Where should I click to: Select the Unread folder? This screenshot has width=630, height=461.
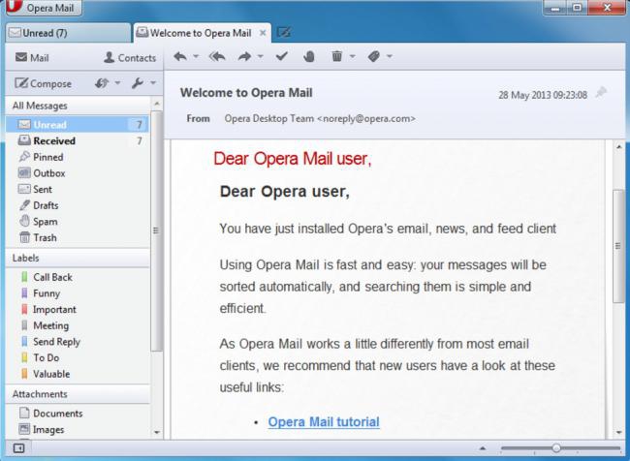coord(78,125)
